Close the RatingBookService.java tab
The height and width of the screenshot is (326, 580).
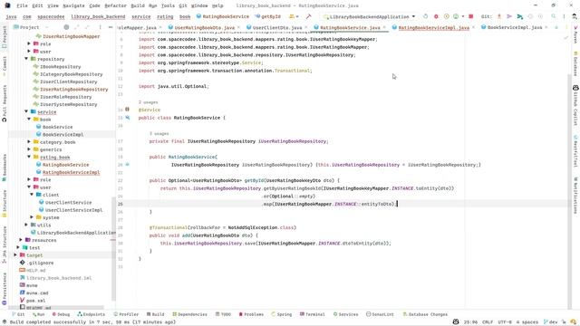tap(384, 28)
